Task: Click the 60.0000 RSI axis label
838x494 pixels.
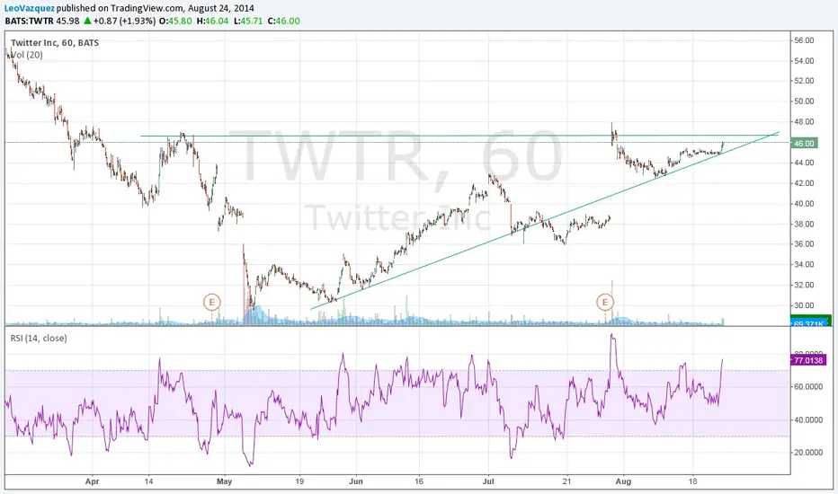Action: tap(807, 386)
